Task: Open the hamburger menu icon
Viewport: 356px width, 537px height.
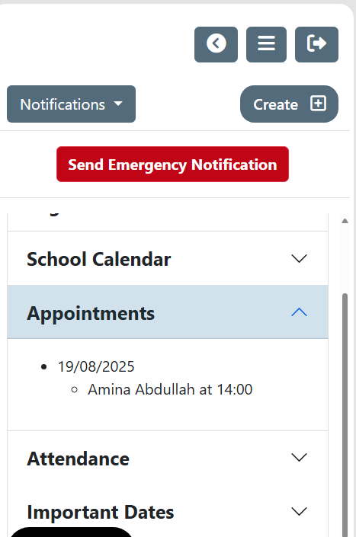Action: (266, 44)
